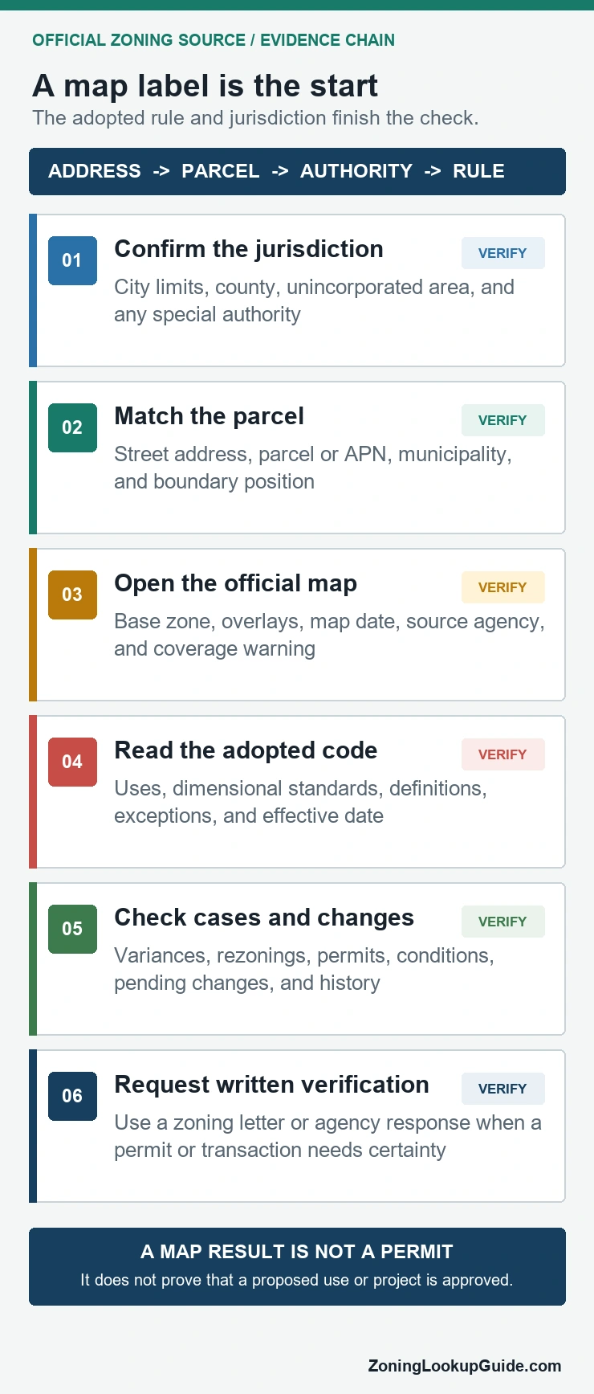Select the 'Open the official map' heading
The height and width of the screenshot is (1394, 594).
click(235, 583)
